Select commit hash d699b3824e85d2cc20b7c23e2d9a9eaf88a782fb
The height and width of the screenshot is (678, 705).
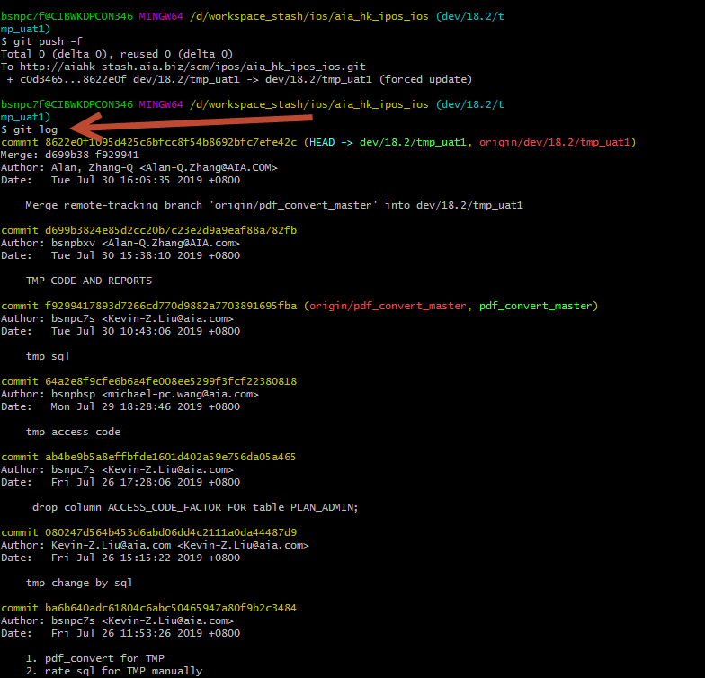tap(171, 230)
